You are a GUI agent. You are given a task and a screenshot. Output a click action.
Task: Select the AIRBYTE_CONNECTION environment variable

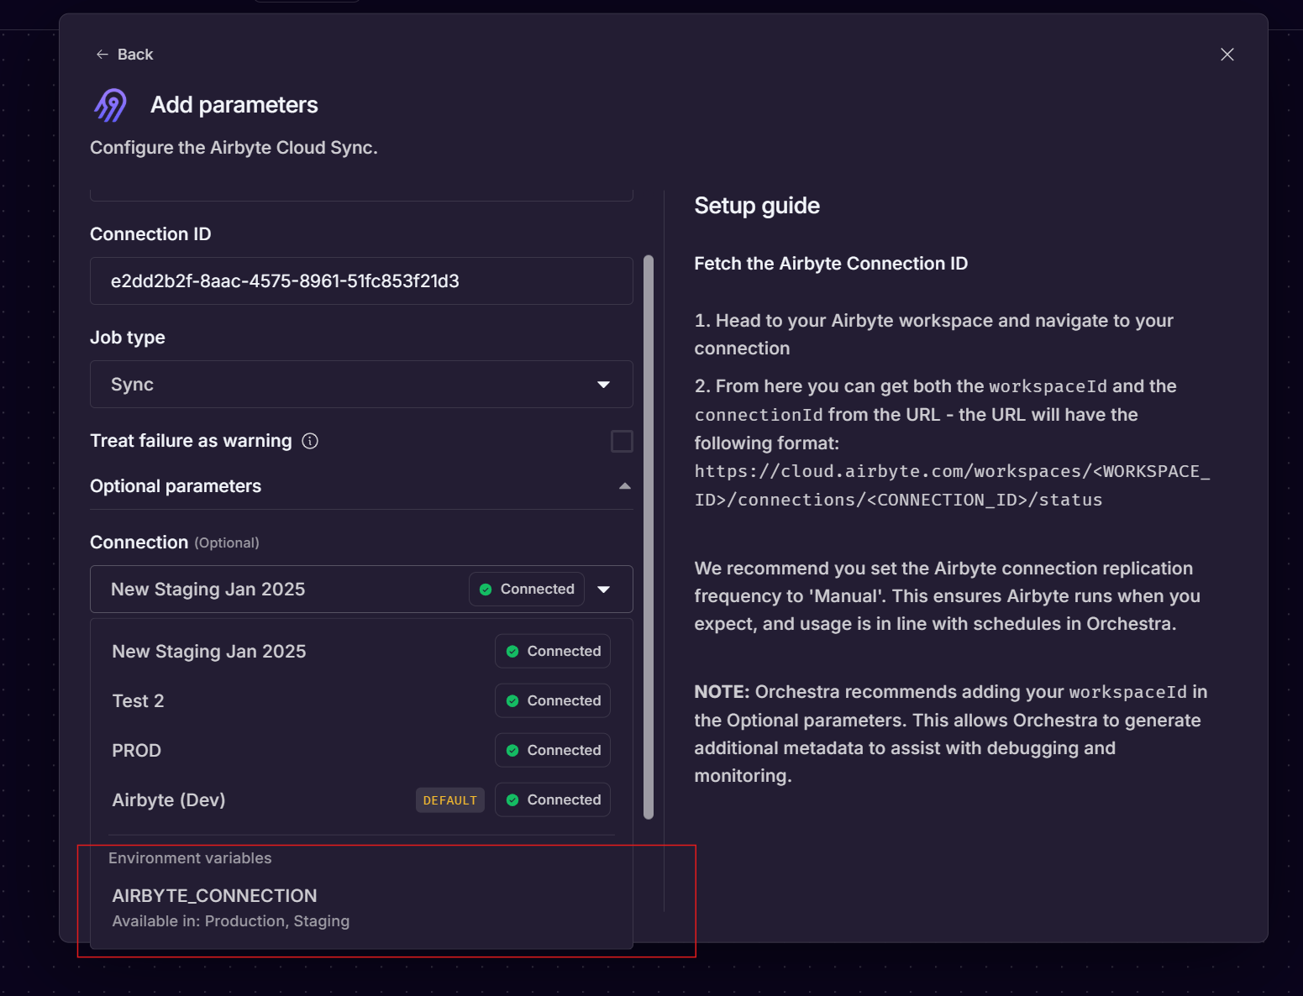pos(215,896)
